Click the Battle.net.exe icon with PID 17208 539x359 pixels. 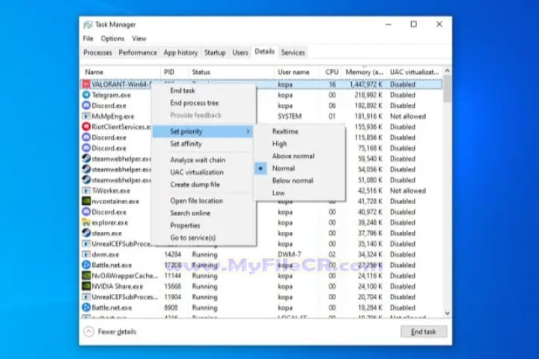pos(86,266)
